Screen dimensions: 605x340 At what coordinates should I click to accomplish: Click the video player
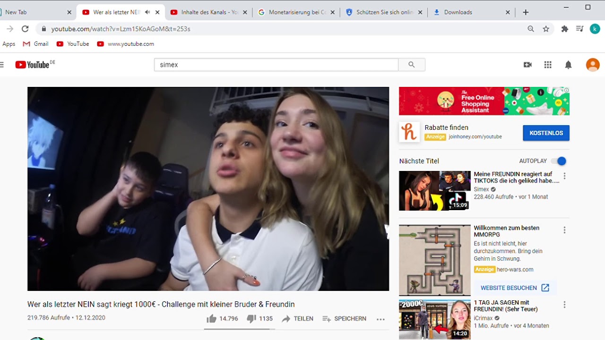(208, 189)
